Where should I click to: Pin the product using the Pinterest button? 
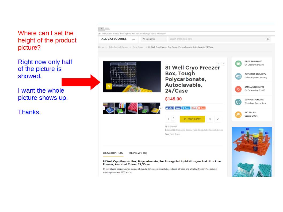point(194,108)
